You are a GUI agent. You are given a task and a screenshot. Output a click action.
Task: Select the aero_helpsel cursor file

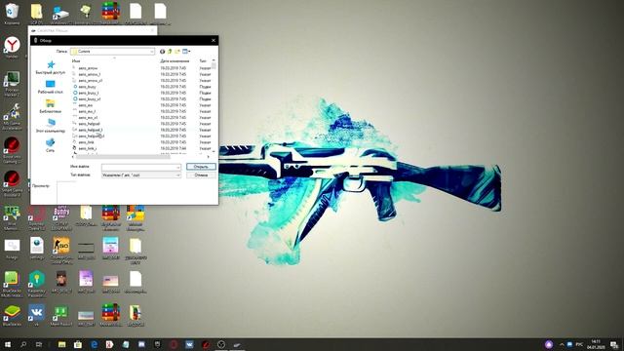coord(89,124)
